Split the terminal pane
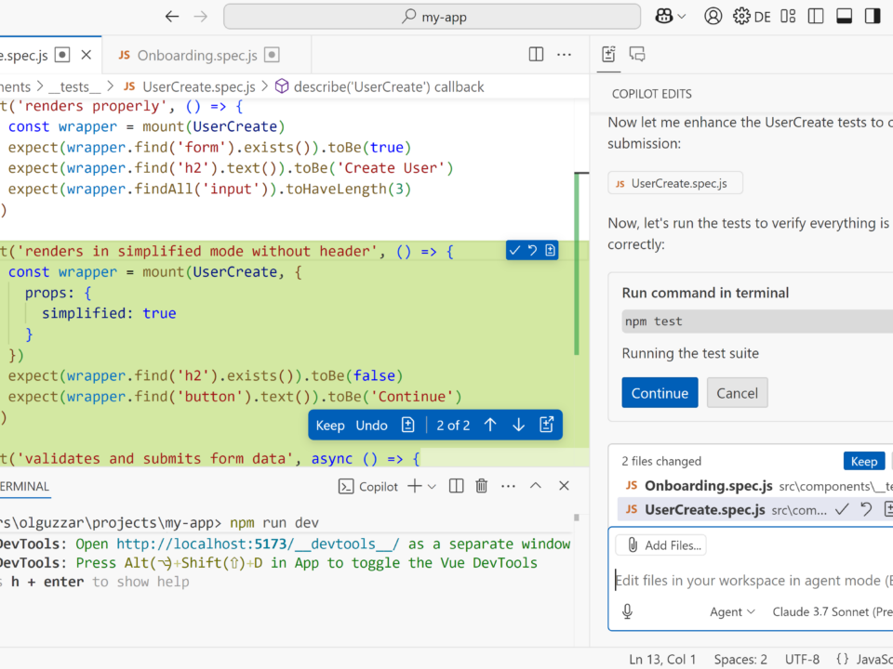893x669 pixels. click(456, 486)
